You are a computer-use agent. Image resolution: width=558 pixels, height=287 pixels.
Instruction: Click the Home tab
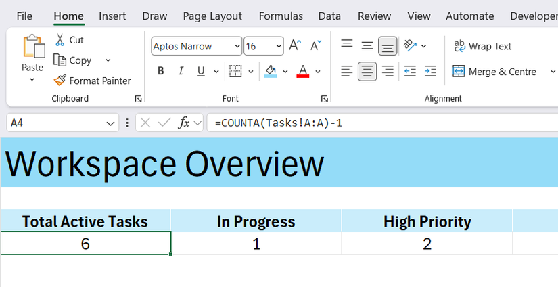(x=69, y=16)
